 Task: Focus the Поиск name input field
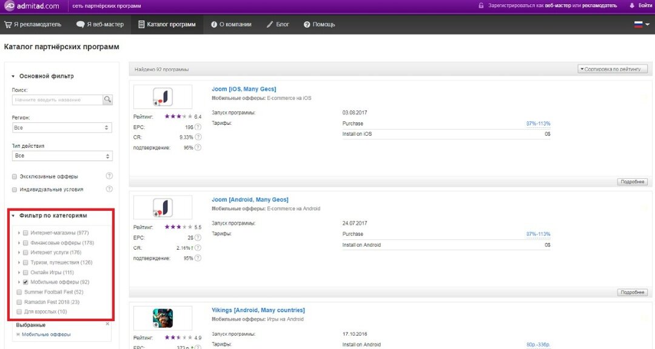coord(58,100)
